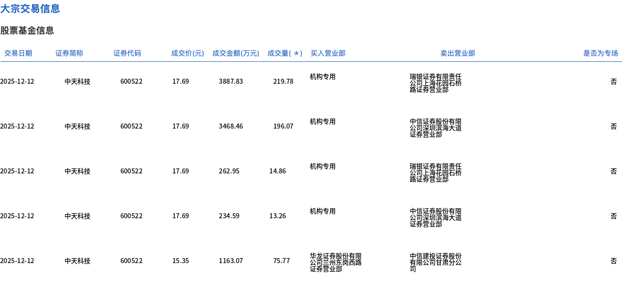
Task: Sort by 成交量 column header
Action: click(285, 53)
